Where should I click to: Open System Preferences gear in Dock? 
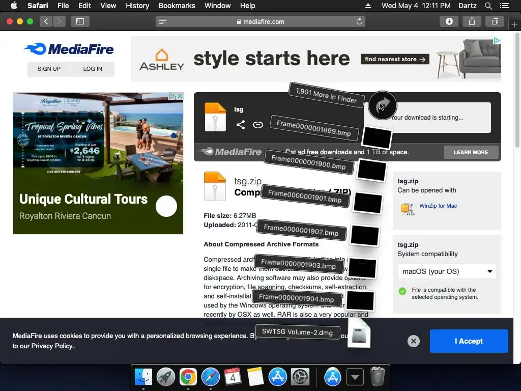300,377
